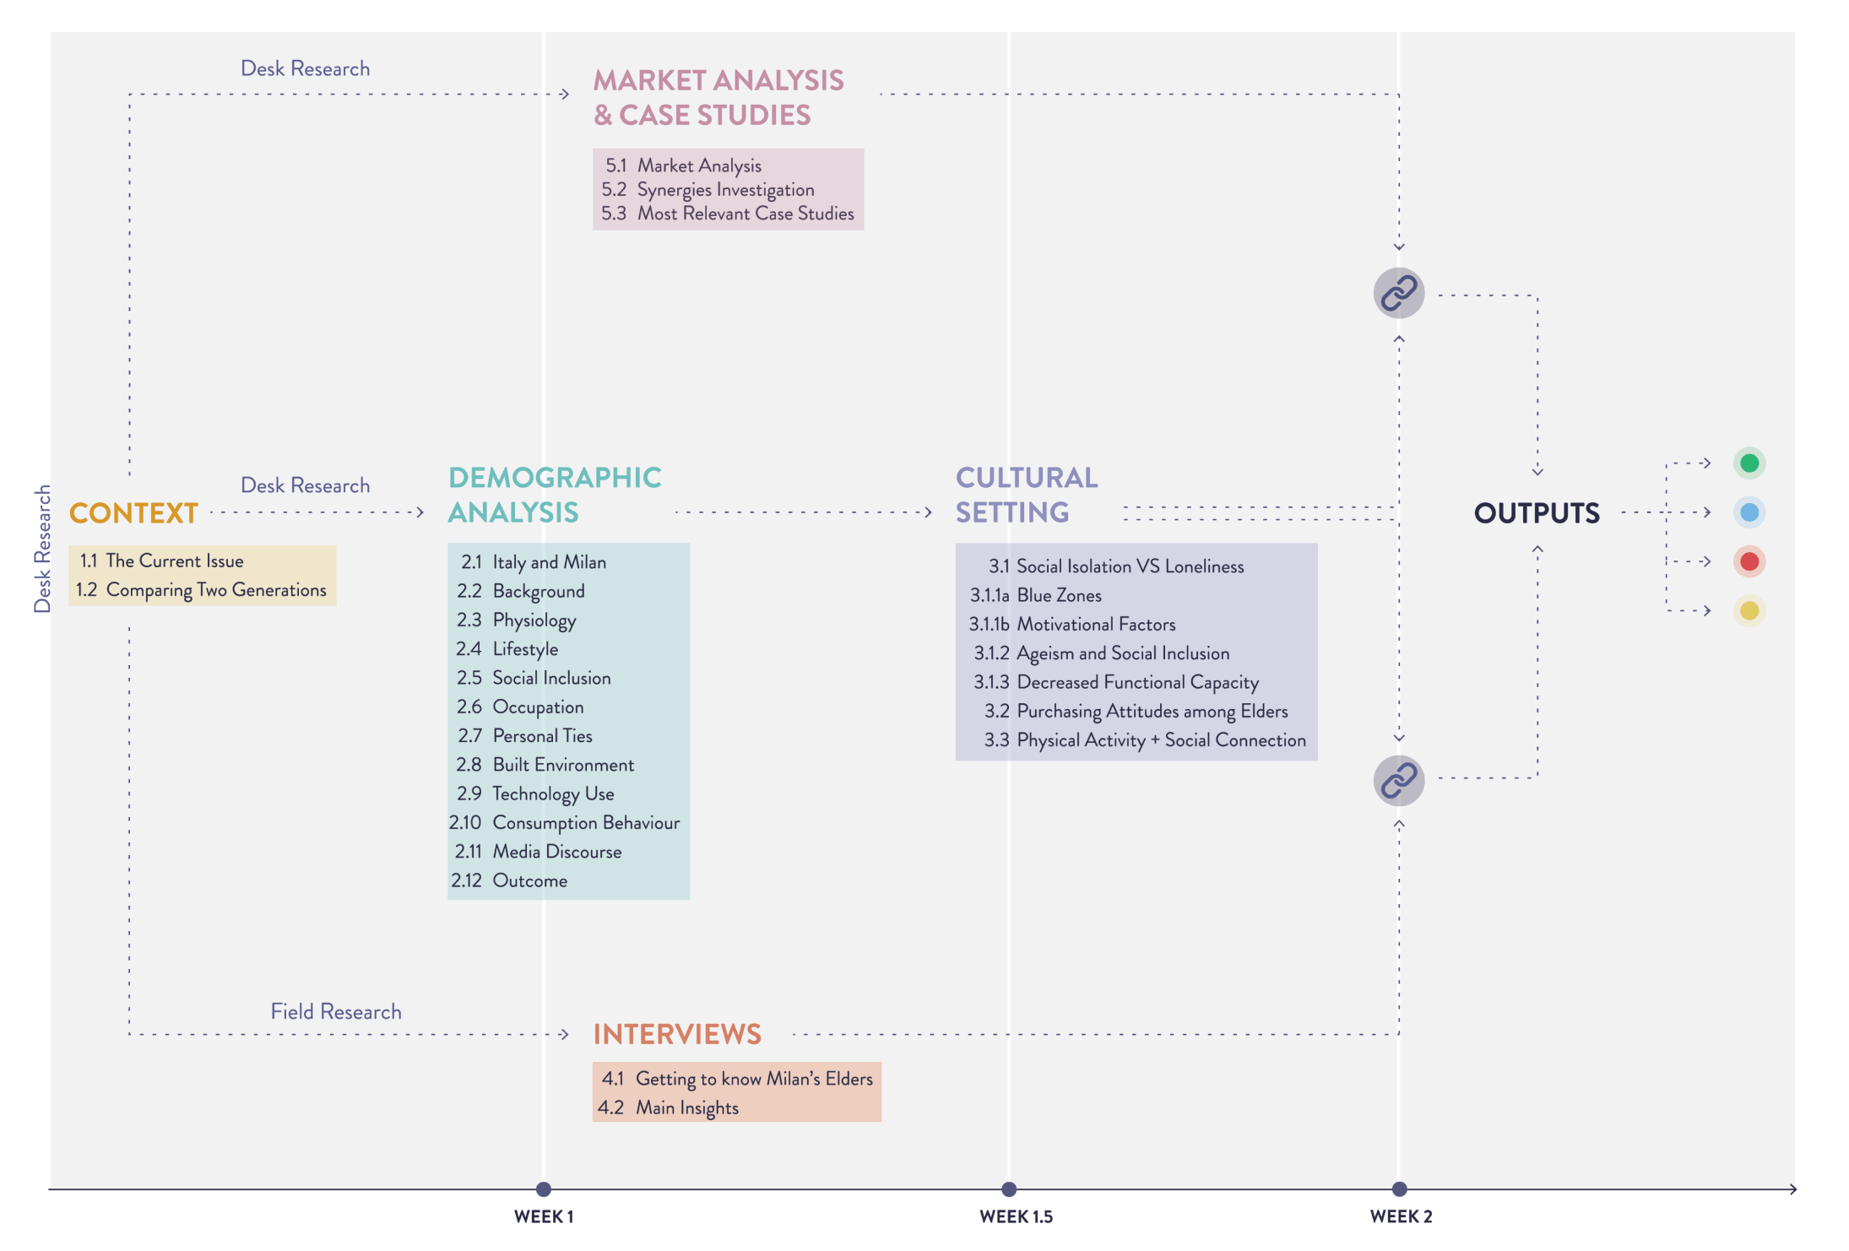This screenshot has width=1849, height=1251.
Task: Click the WEEK 2 timeline marker
Action: tap(1399, 1189)
